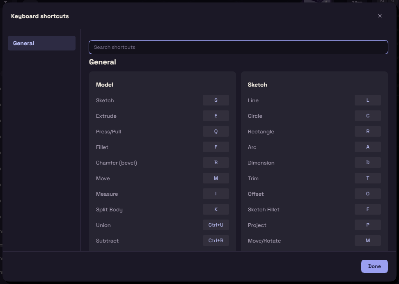Viewport: 399px width, 284px height.
Task: Click the A key badge for Arc
Action: click(368, 147)
